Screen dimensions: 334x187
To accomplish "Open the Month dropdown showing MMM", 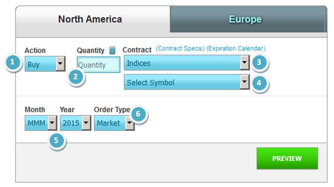I will 41,123.
